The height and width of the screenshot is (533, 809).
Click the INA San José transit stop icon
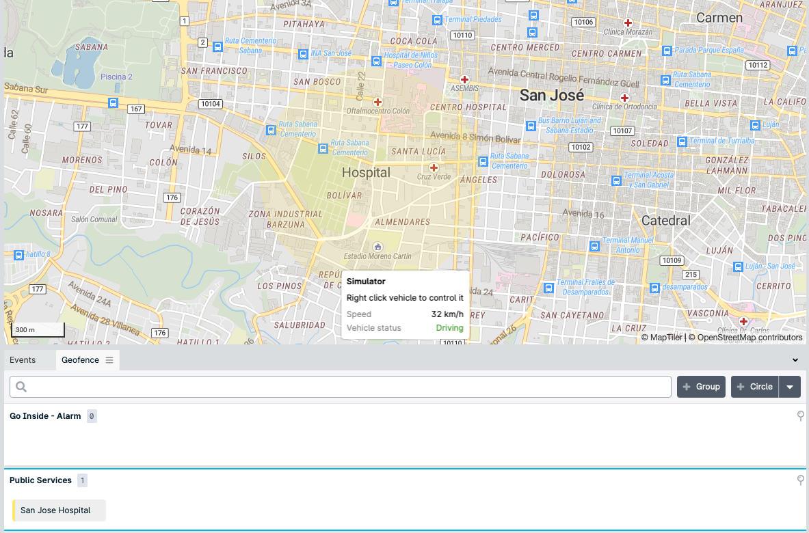pyautogui.click(x=302, y=55)
